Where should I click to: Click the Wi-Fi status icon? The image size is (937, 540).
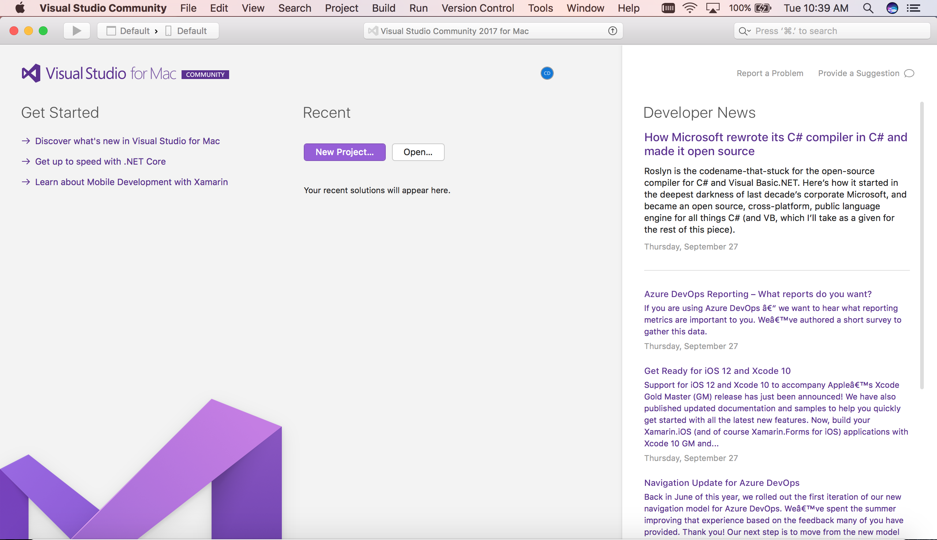pos(690,8)
